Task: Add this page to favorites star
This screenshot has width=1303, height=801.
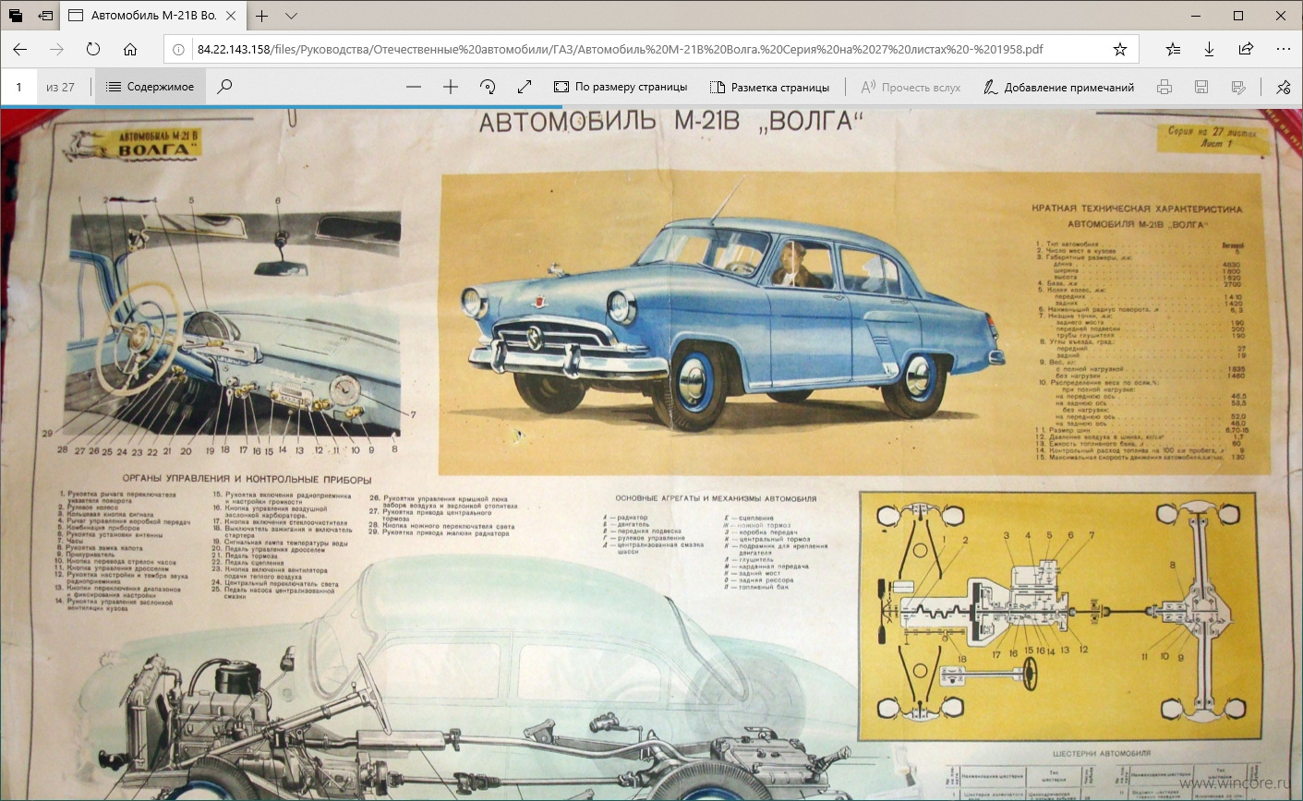Action: click(1120, 49)
